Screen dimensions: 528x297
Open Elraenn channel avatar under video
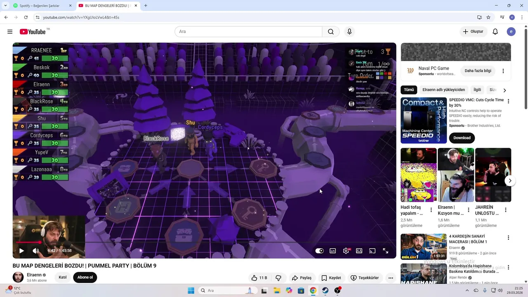click(x=18, y=277)
